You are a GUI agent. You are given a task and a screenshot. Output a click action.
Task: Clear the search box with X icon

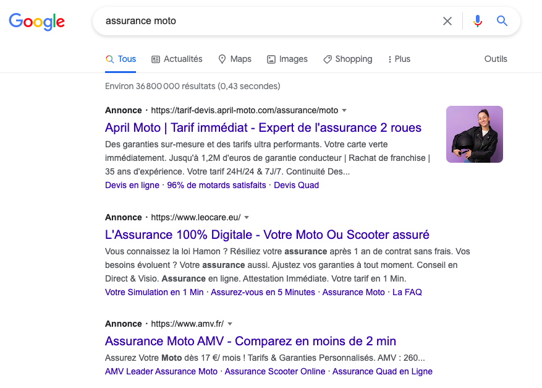[x=447, y=21]
